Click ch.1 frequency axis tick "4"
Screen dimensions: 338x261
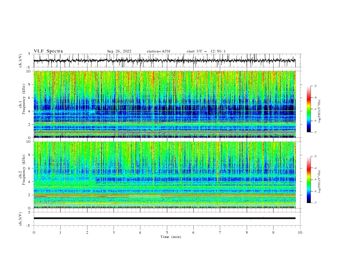point(30,111)
